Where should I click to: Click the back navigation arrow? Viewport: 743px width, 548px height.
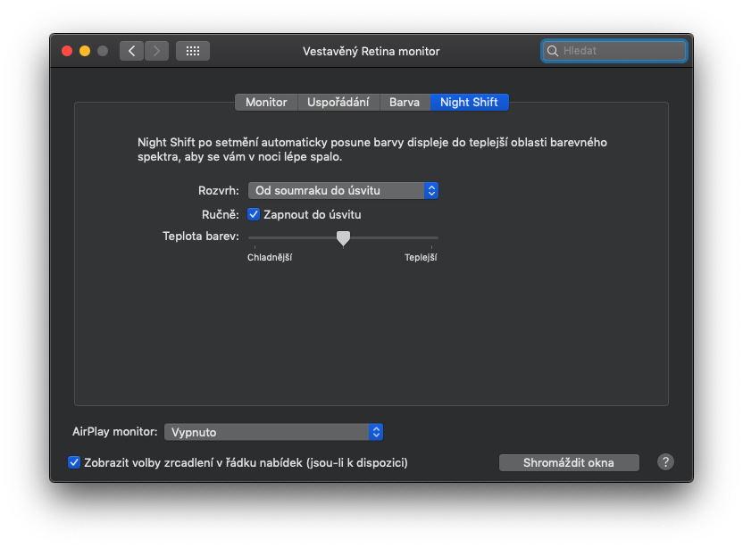pos(132,51)
